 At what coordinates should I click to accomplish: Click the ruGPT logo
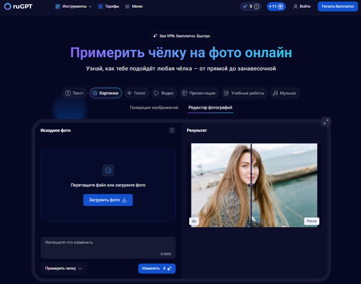(x=18, y=6)
